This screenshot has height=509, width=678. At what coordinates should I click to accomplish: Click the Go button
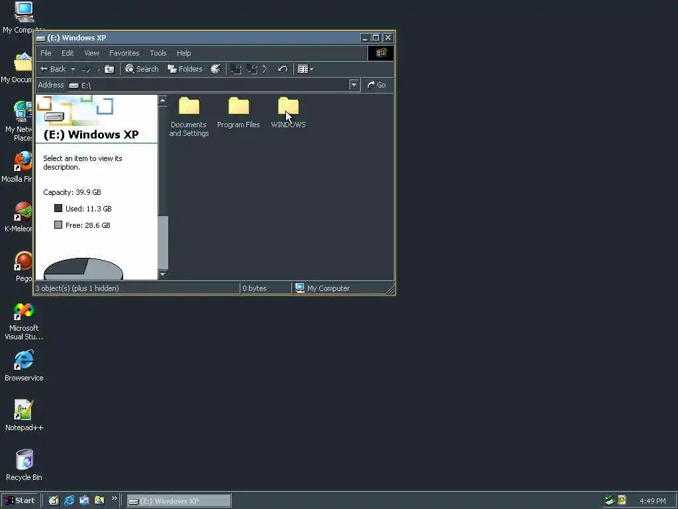tap(377, 85)
